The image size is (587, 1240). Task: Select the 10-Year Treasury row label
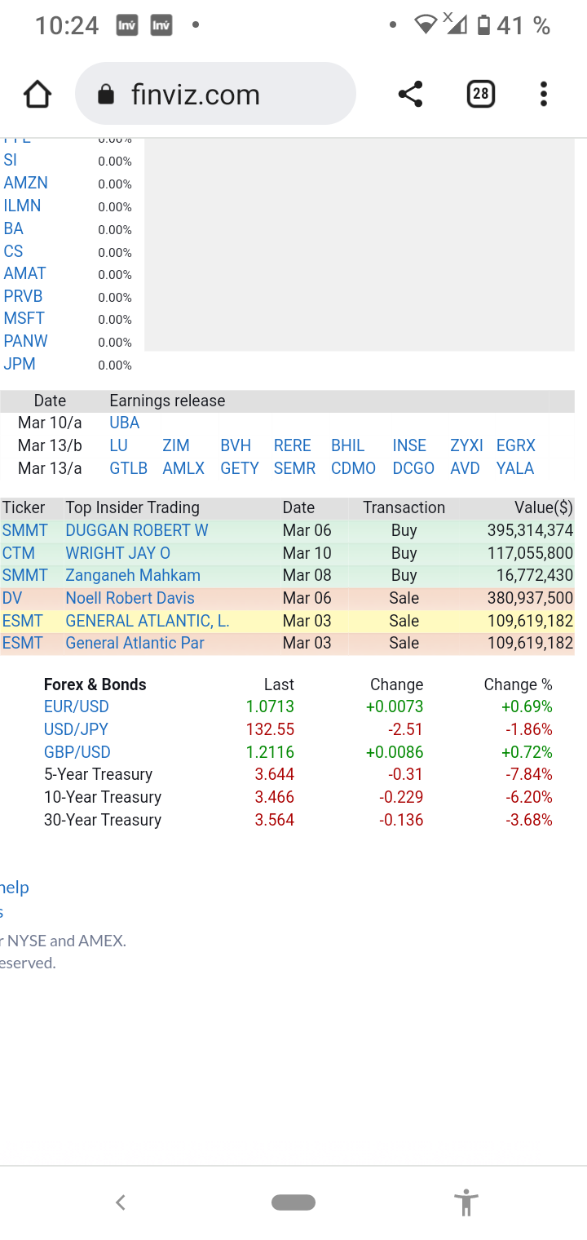(103, 797)
